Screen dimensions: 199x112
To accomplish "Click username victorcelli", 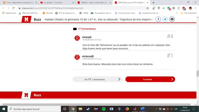I will click(88, 56).
